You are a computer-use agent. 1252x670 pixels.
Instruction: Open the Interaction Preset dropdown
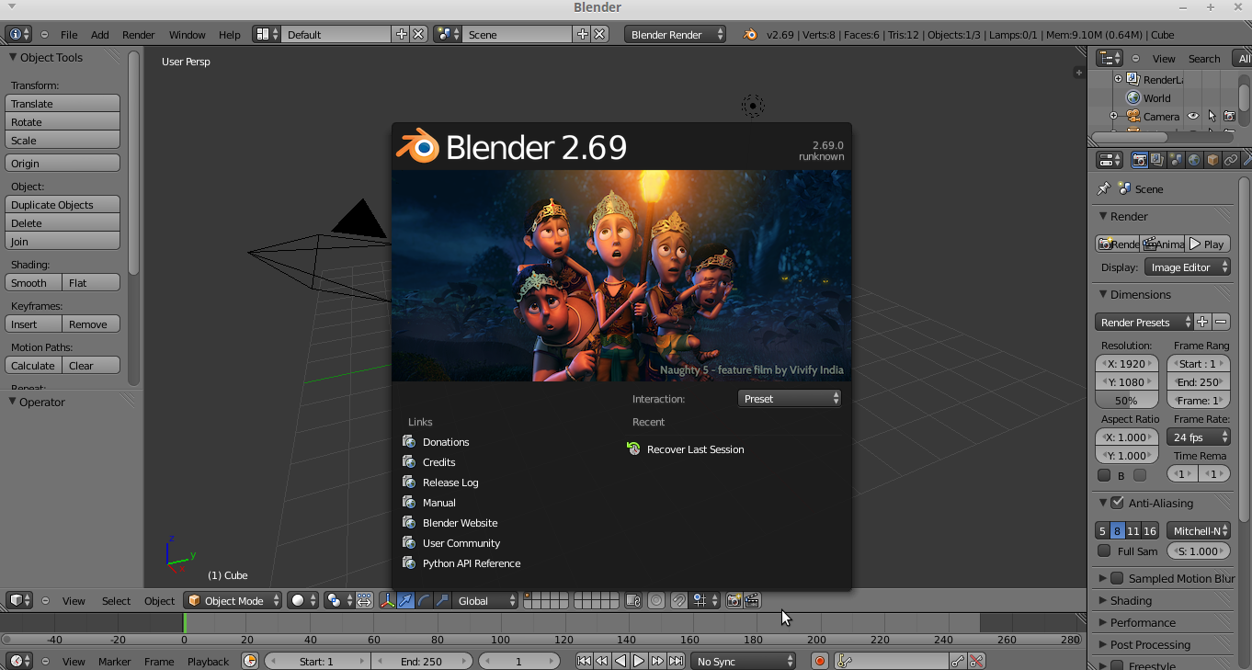[x=790, y=398]
